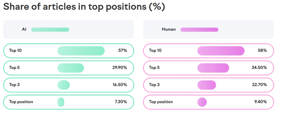Screen dimensions: 285x113
Task: Click the AI legend label text
Action: [24, 29]
